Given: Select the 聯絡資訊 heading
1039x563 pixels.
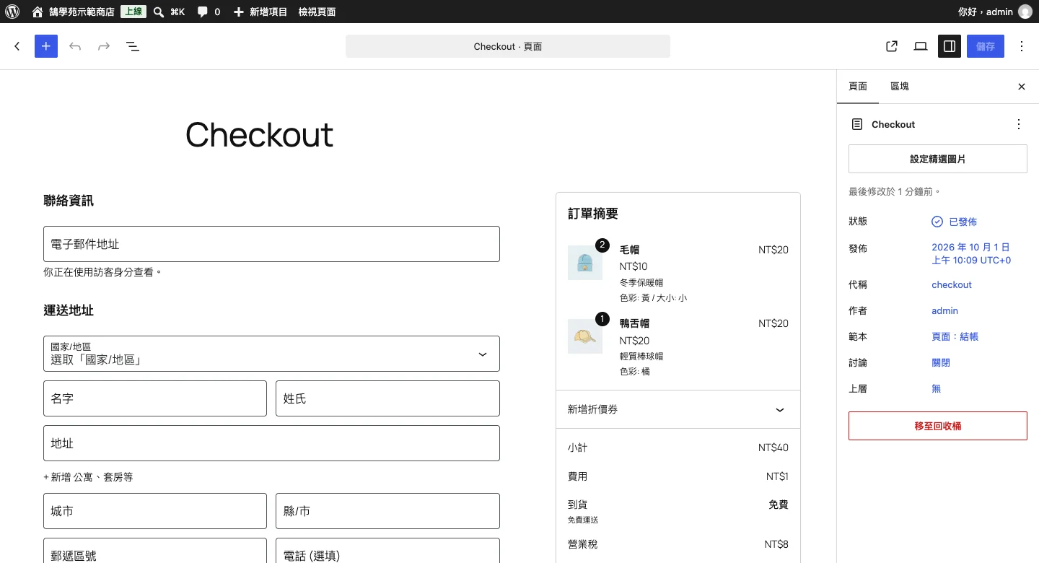Looking at the screenshot, I should 69,201.
